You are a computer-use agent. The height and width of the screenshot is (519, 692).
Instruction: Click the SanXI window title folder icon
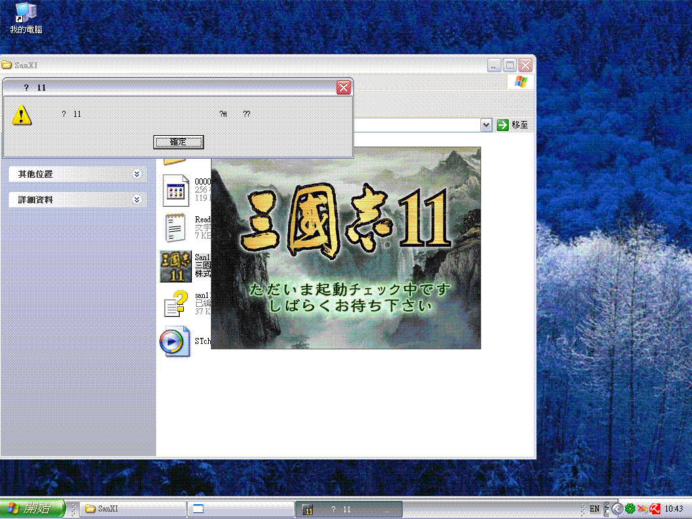pyautogui.click(x=7, y=65)
